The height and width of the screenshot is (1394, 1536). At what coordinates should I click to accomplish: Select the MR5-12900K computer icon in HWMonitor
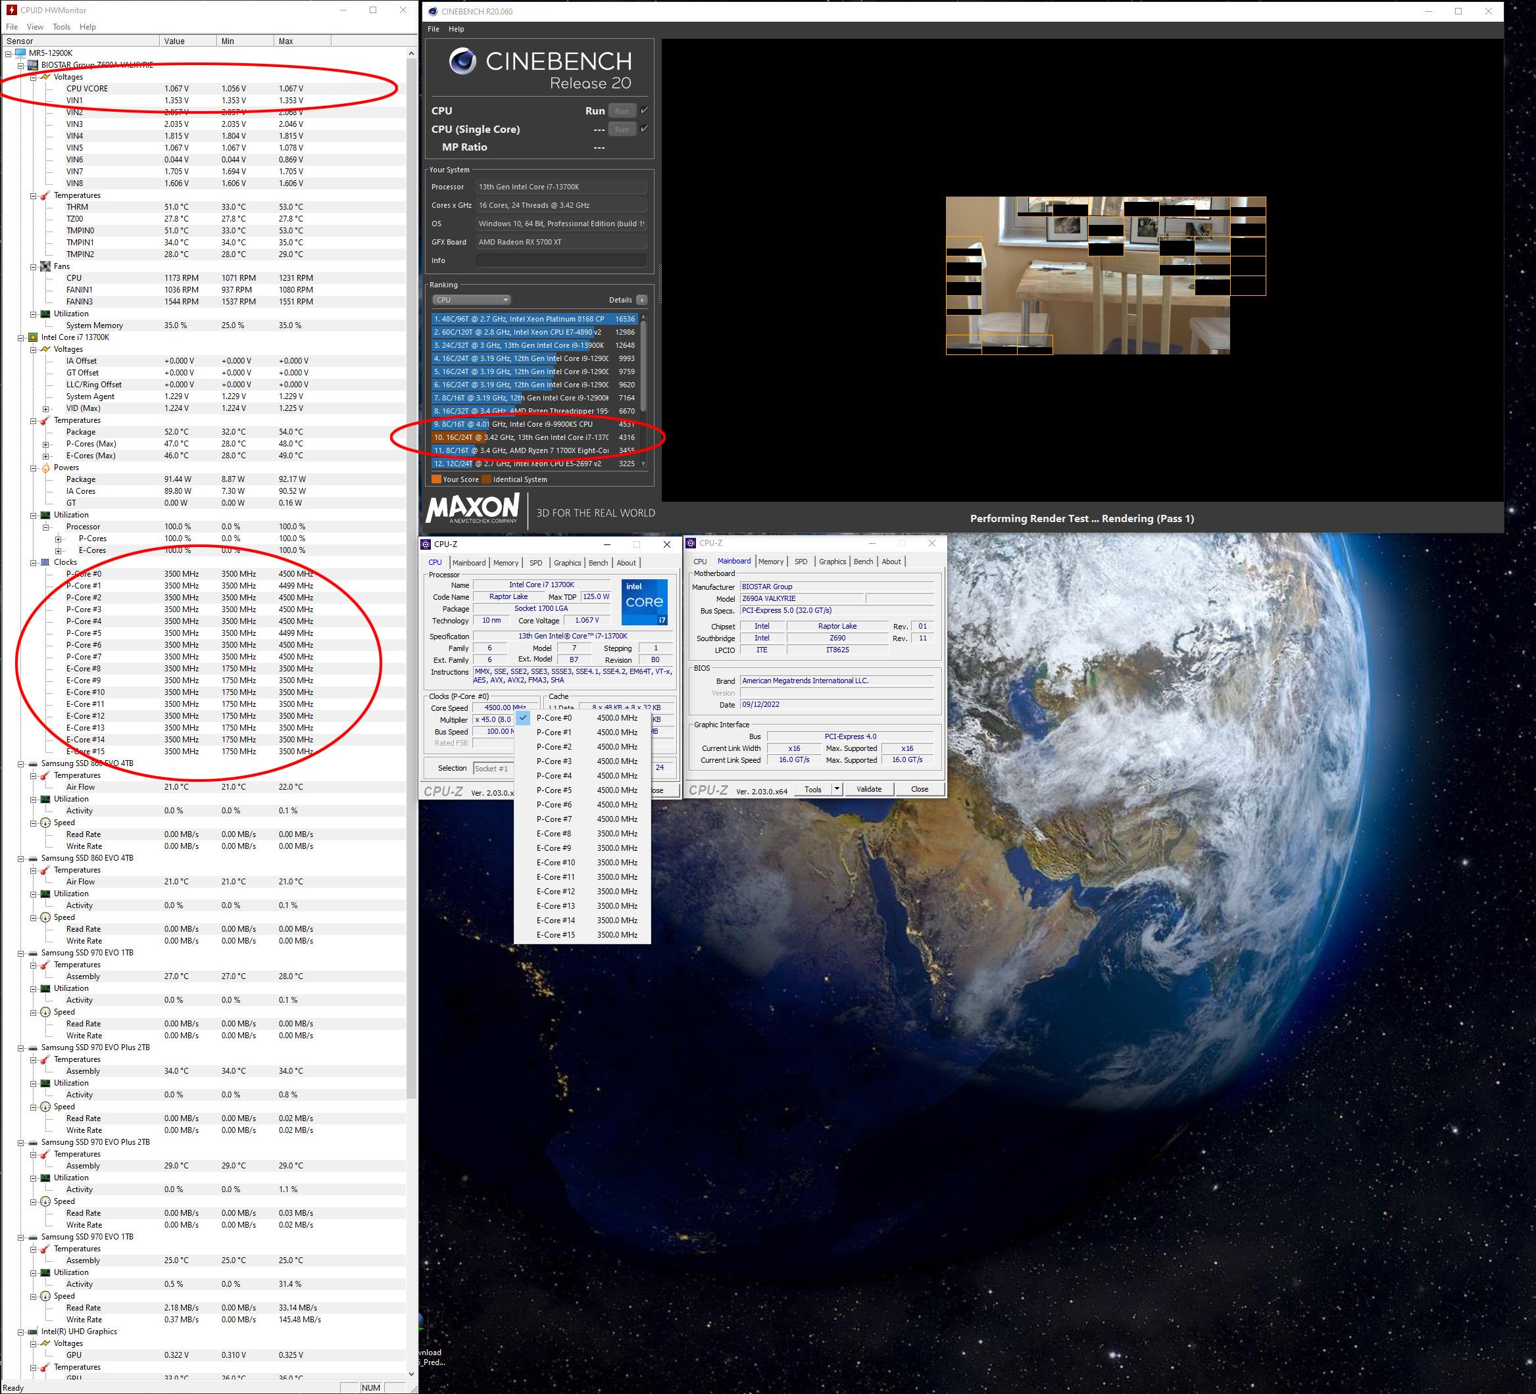(x=20, y=53)
